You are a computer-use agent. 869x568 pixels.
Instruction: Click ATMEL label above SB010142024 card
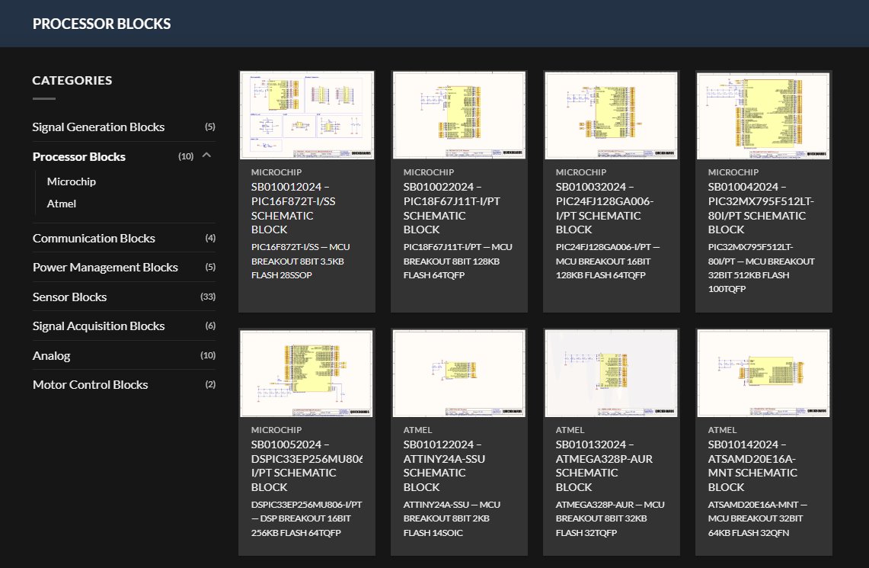722,430
